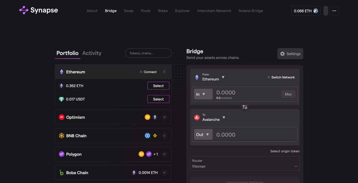Select 0.017 USDT token
The image size is (358, 183).
[x=158, y=99]
